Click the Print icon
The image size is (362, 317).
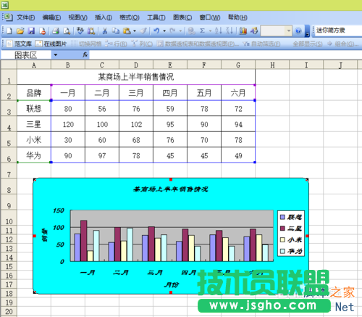click(x=56, y=30)
